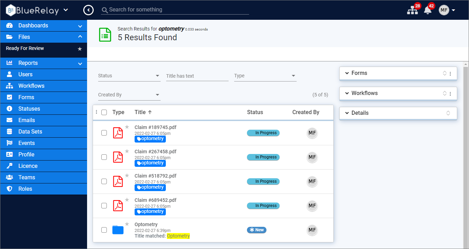469x249 pixels.
Task: Click optometry tag on Claim #689452.pdf
Action: pos(150,212)
